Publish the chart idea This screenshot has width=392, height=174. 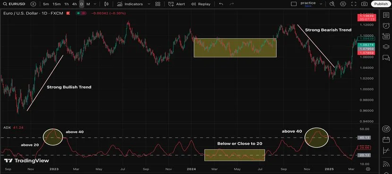point(381,4)
